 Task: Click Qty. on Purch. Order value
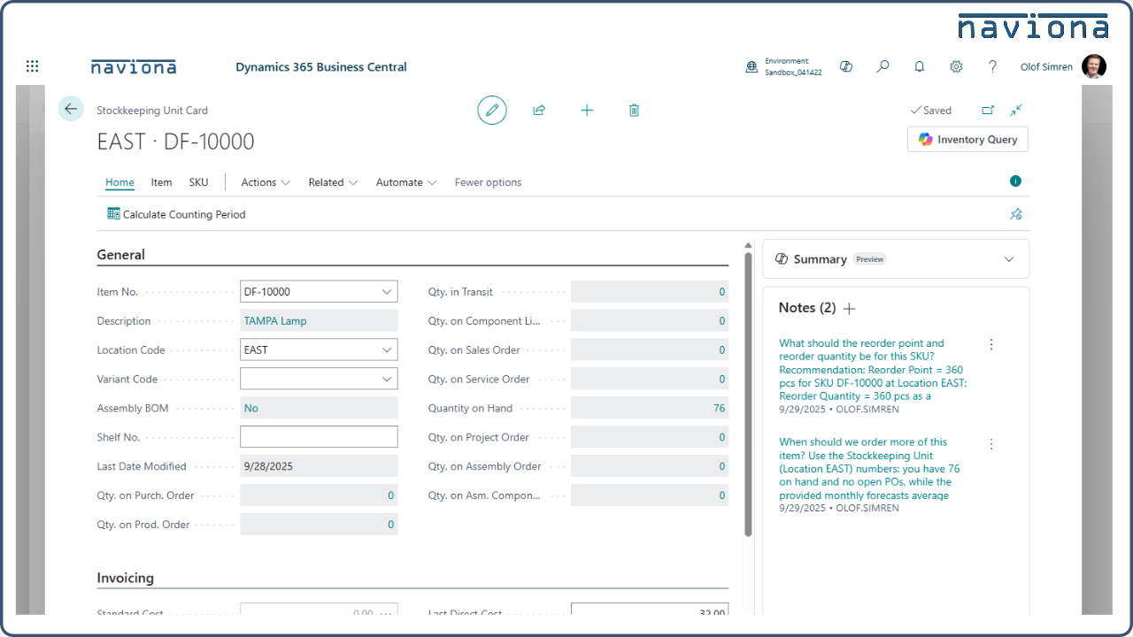[319, 495]
